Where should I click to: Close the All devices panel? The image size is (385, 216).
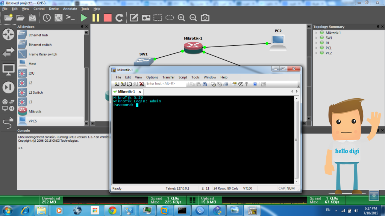click(86, 27)
